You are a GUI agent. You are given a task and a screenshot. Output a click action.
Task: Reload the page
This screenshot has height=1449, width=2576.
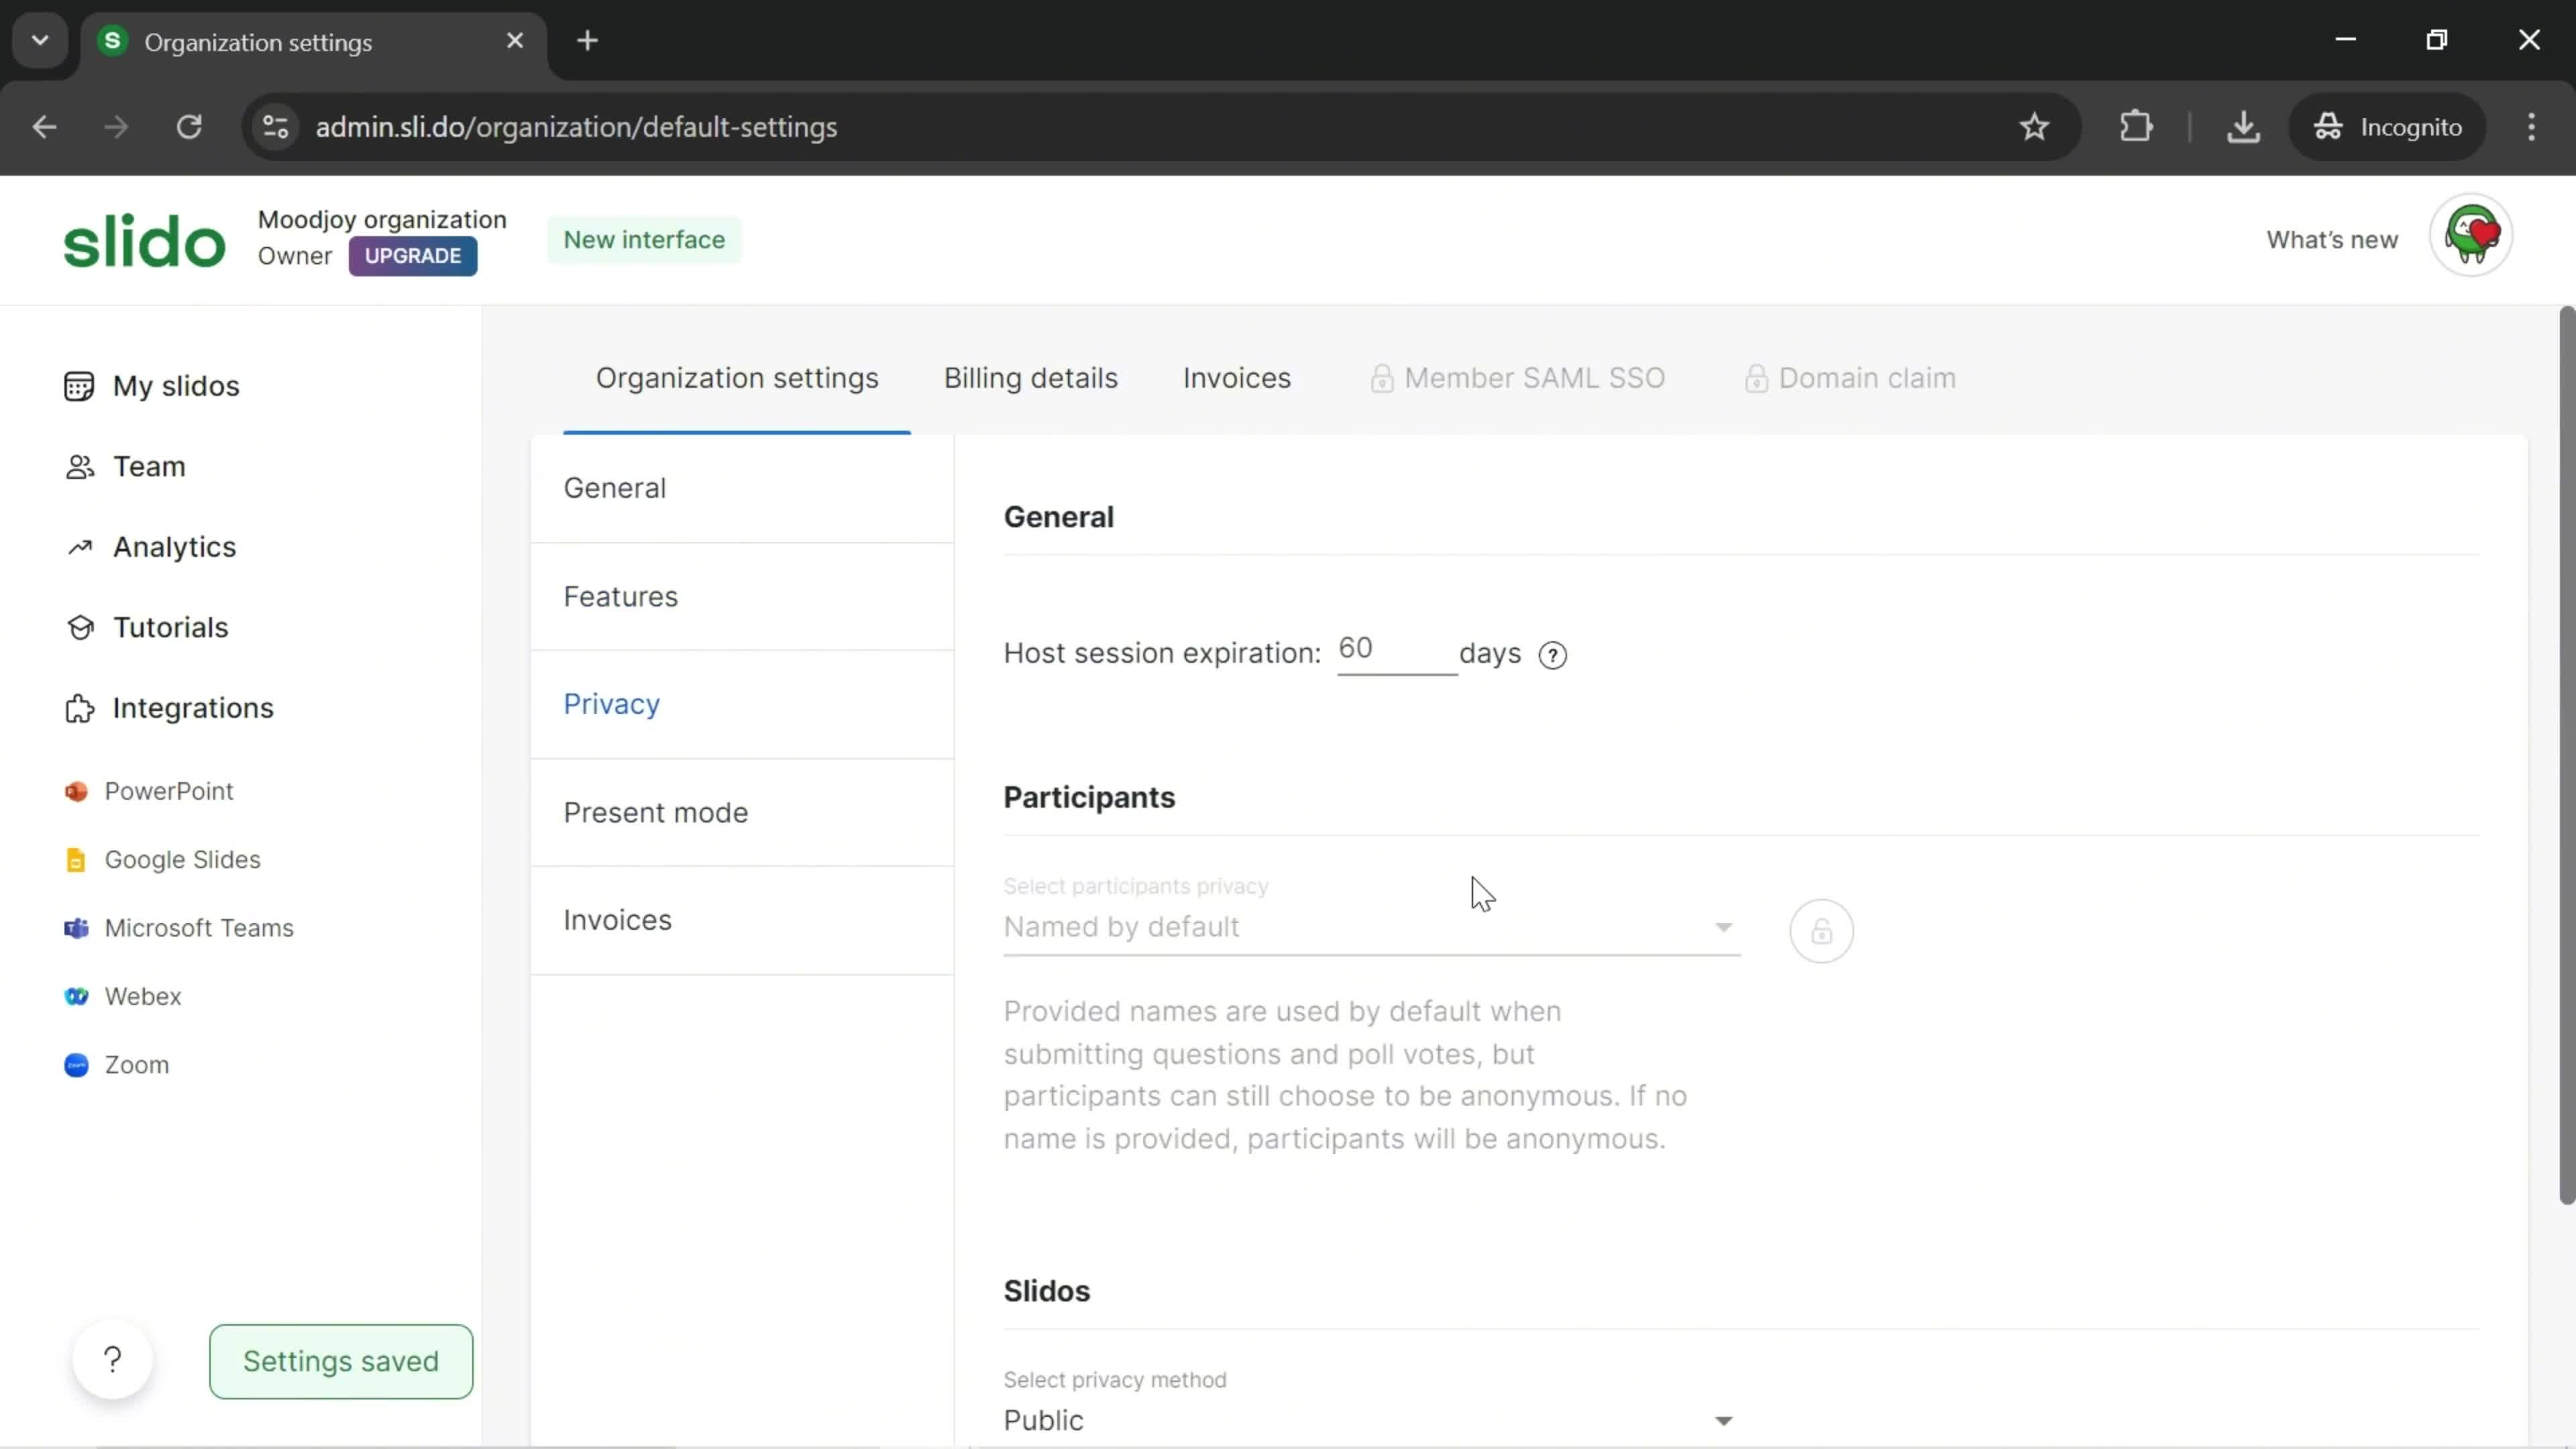tap(189, 127)
